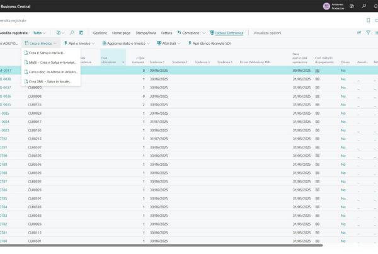Click the search magnifier icon in the top bar
Viewport: 378px width, 254px height.
(x=364, y=6)
